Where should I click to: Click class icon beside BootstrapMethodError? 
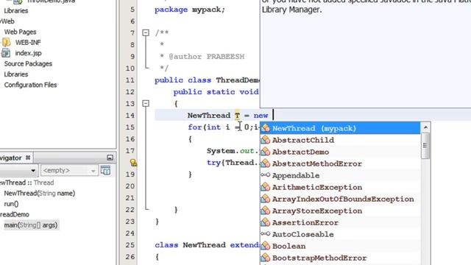click(x=266, y=258)
